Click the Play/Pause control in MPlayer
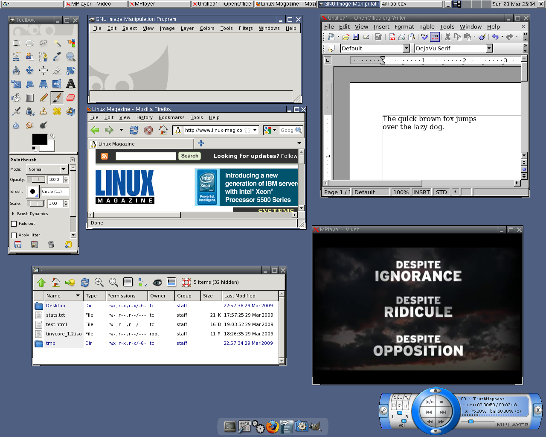The height and width of the screenshot is (437, 546). [x=430, y=402]
